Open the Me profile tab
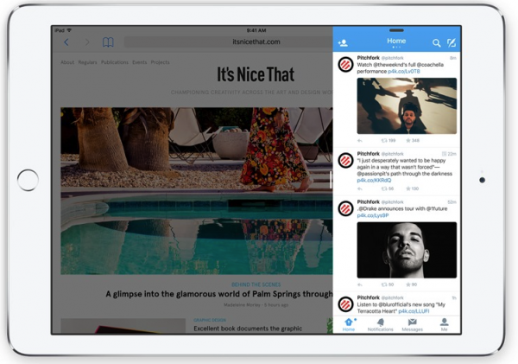 pos(444,324)
